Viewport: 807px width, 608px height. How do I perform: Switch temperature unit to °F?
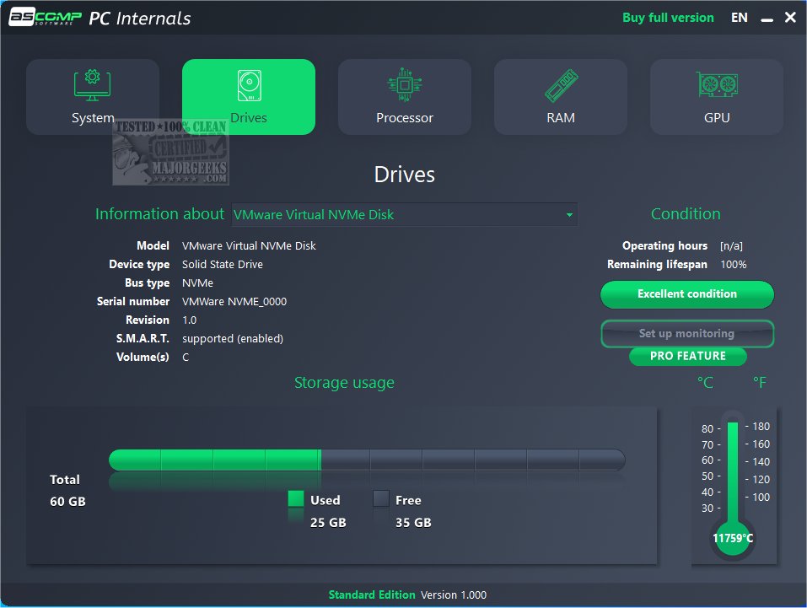[x=760, y=383]
